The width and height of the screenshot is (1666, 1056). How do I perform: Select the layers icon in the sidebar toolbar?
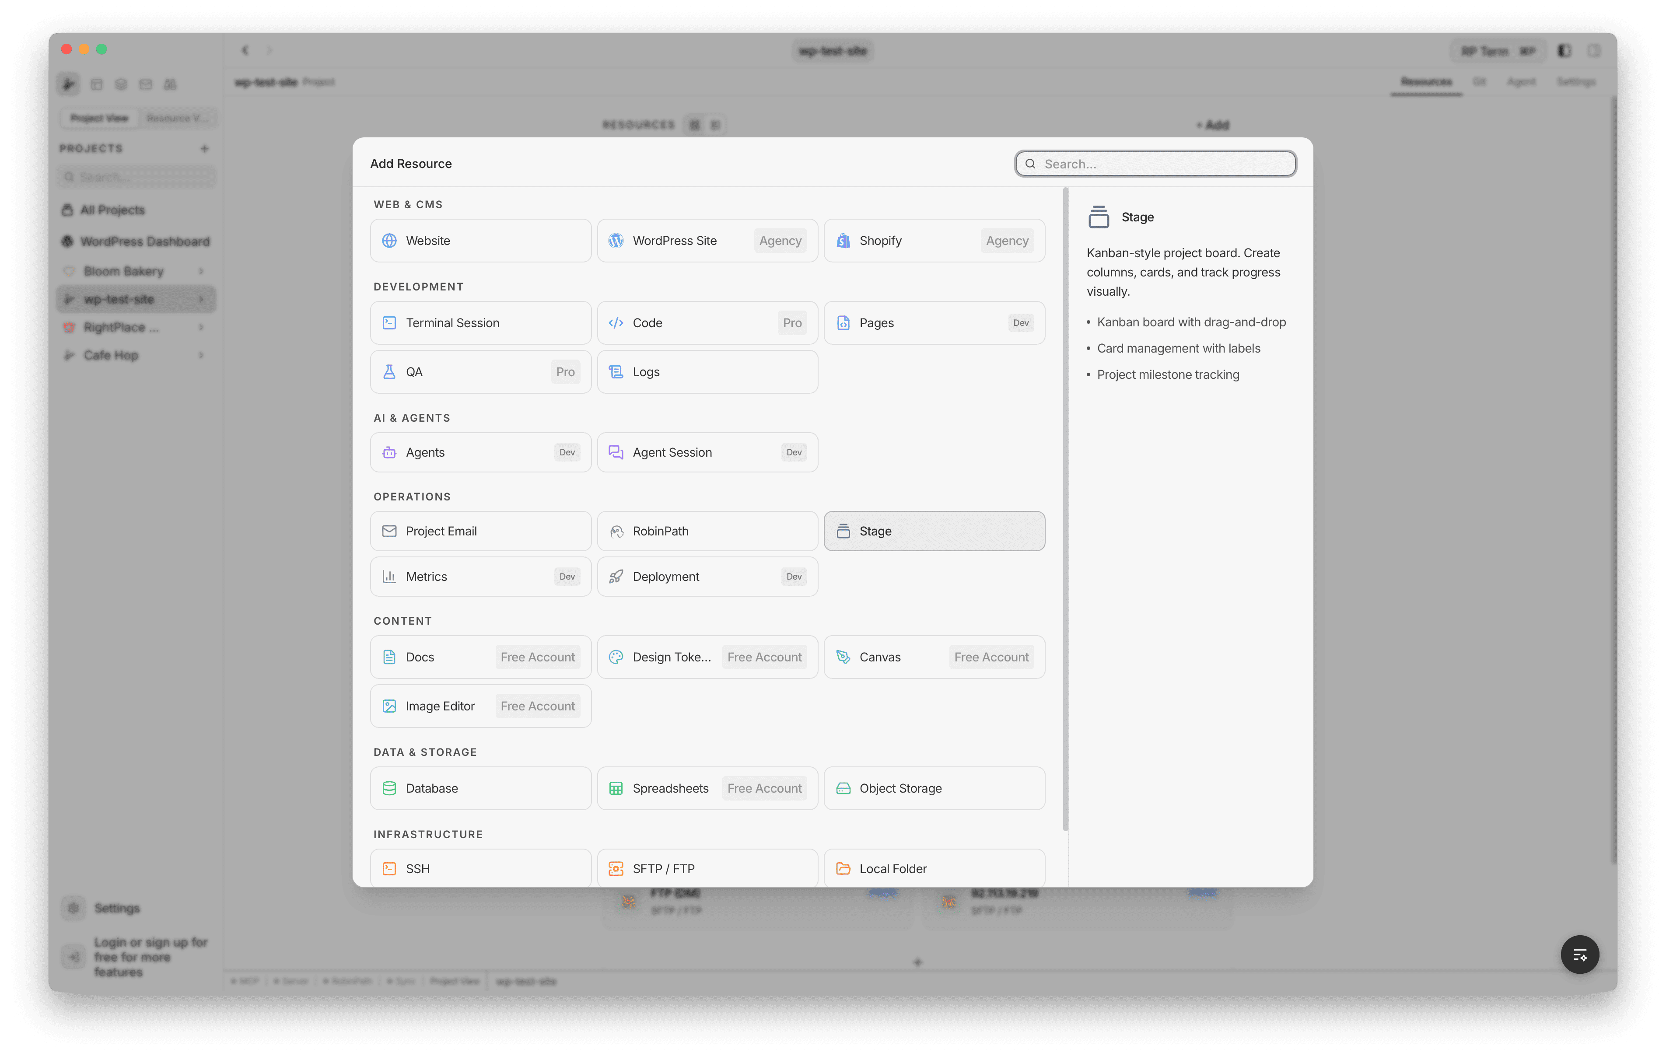coord(121,84)
